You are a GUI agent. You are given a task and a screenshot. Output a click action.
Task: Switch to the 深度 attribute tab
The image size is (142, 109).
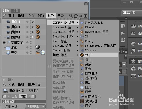coord(31,96)
